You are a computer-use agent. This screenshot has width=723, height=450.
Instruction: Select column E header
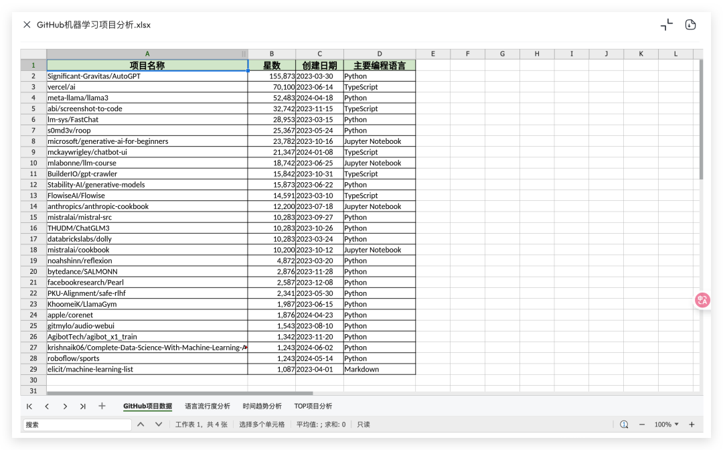click(433, 54)
